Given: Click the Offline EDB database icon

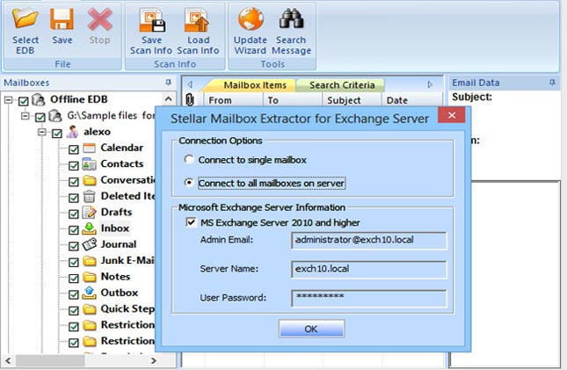Looking at the screenshot, I should [x=39, y=99].
